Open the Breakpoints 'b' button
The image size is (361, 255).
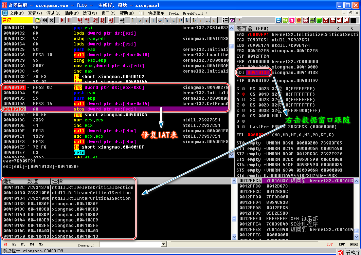(x=194, y=20)
